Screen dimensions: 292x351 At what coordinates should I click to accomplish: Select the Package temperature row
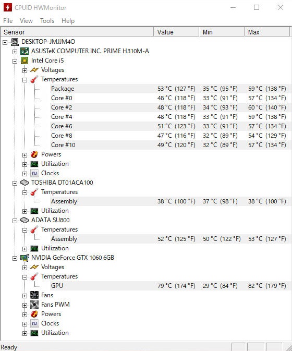(x=168, y=89)
